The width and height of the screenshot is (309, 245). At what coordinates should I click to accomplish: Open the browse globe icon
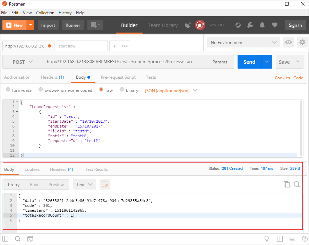(x=238, y=25)
